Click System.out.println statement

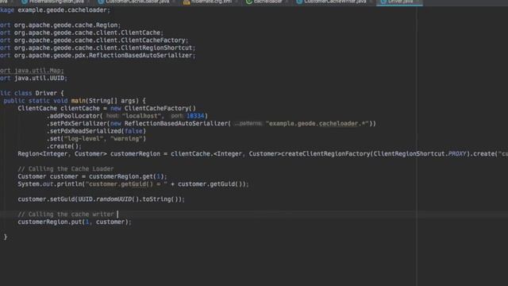pyautogui.click(x=133, y=184)
